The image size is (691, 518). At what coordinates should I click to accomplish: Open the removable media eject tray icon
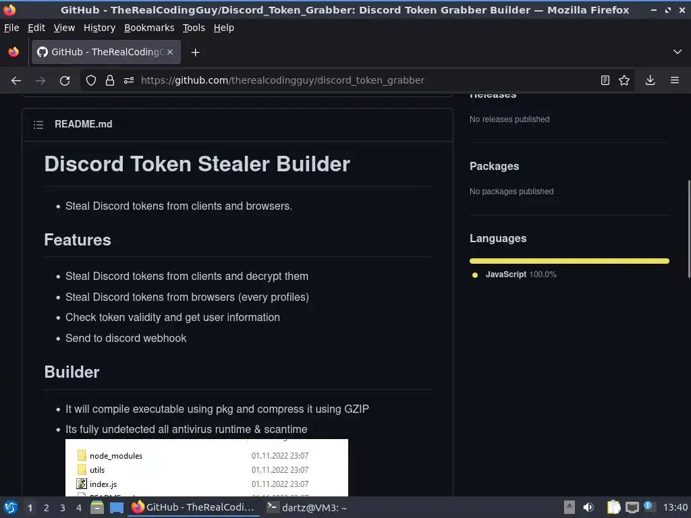click(570, 507)
